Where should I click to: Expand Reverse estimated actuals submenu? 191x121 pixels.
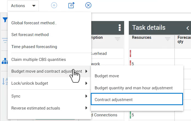point(49,108)
